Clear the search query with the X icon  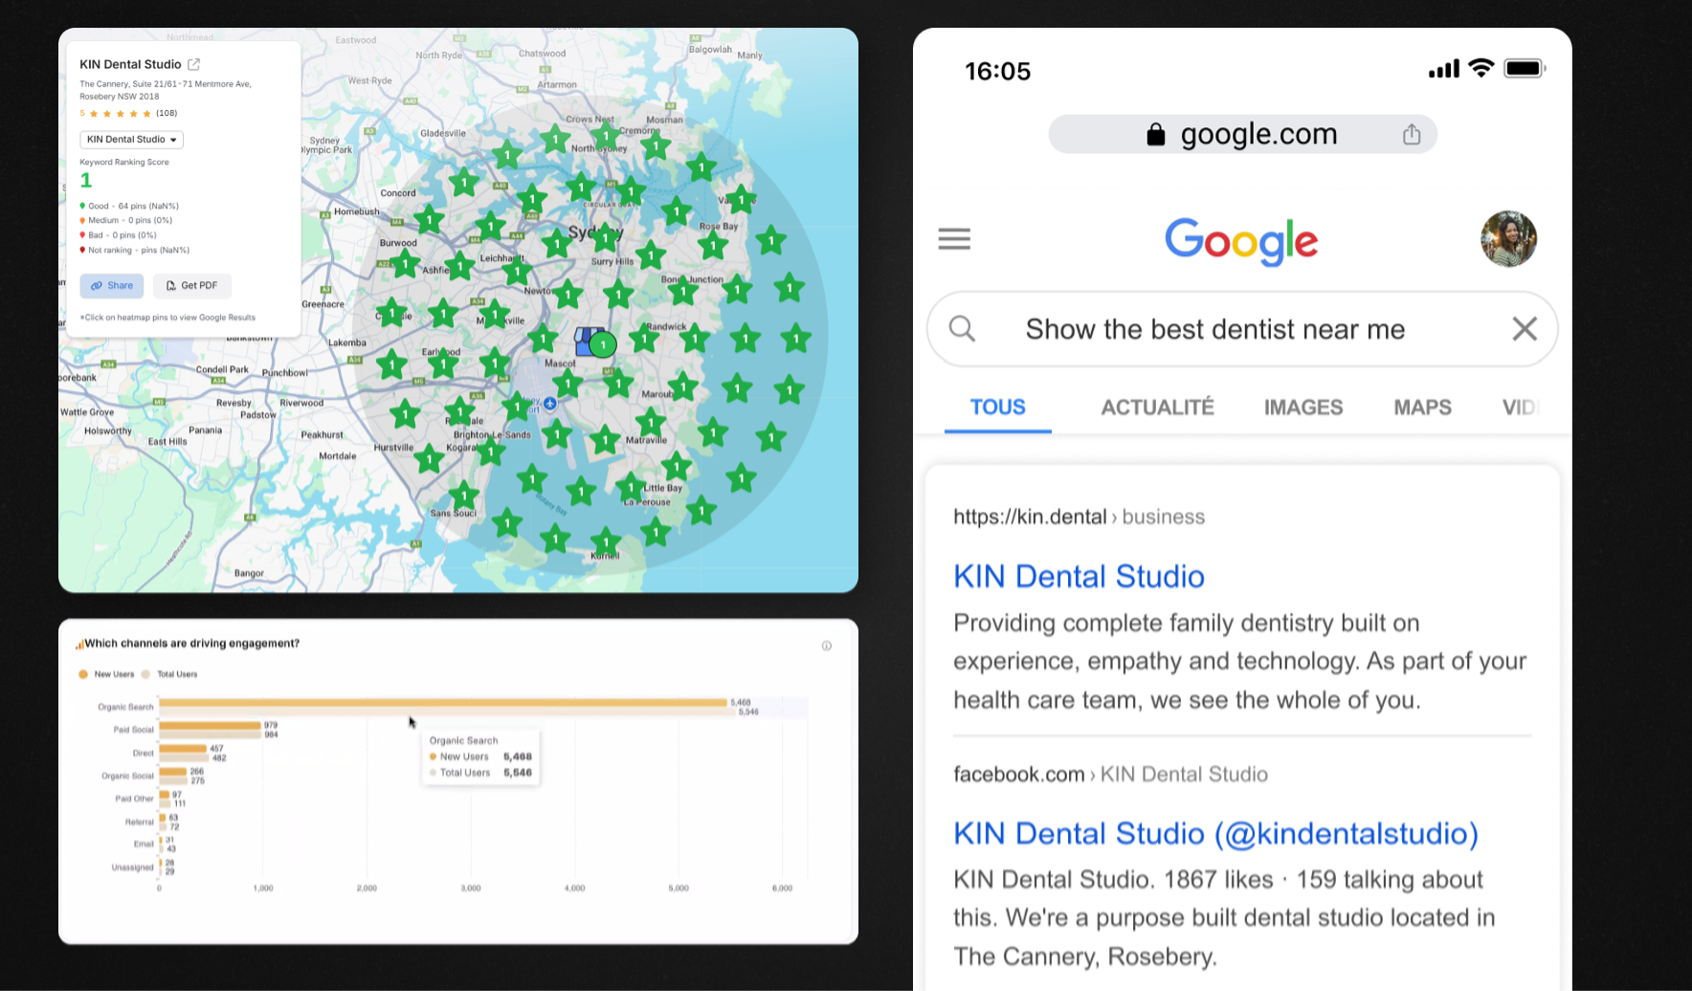pos(1525,328)
